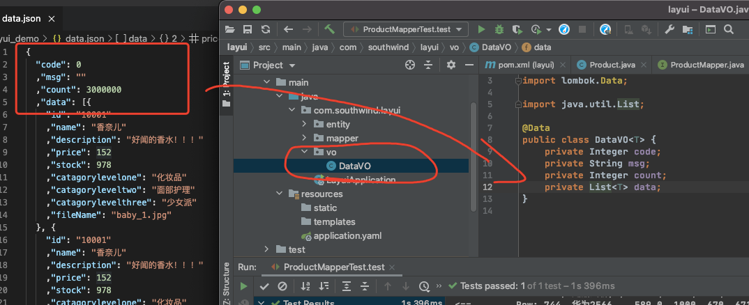This screenshot has height=305, width=749.
Task: Navigate forward with the right arrow icon
Action: point(307,29)
